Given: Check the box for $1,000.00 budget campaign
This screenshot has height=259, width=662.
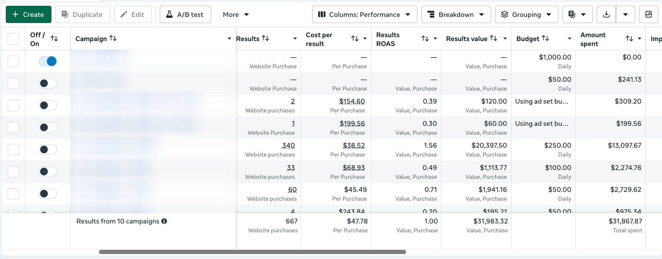Looking at the screenshot, I should pos(13,61).
